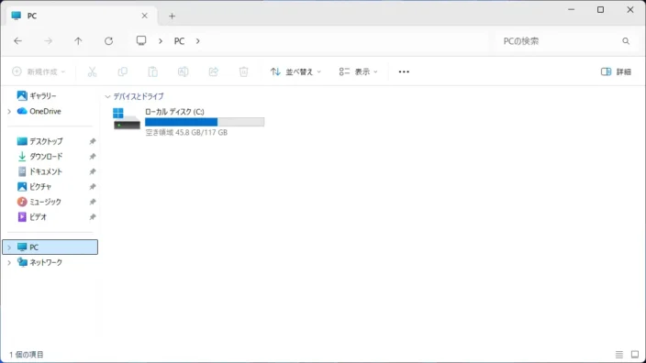
Task: Go forward with the right arrow
Action: [49, 40]
